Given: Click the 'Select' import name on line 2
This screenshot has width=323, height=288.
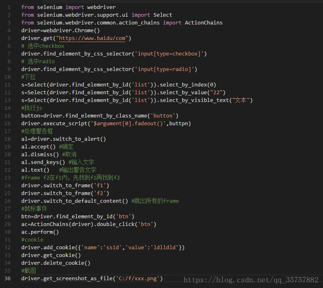Looking at the screenshot, I should (163, 15).
